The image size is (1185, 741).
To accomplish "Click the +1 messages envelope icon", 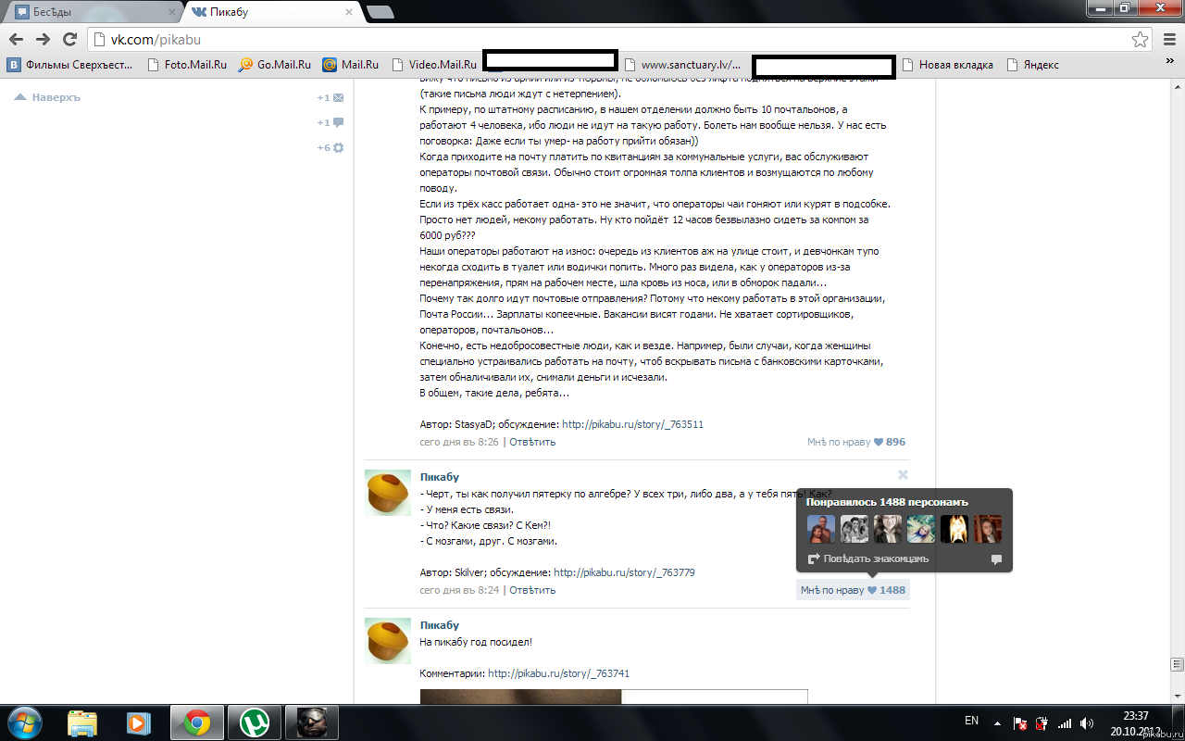I will click(338, 98).
